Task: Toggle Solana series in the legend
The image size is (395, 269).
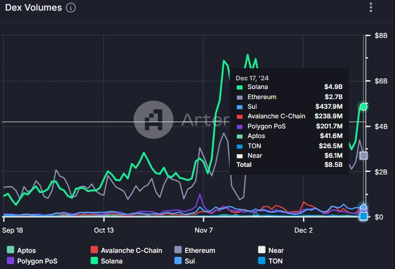Action: tap(107, 261)
